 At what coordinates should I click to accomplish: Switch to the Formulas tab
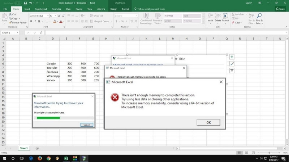56,9
